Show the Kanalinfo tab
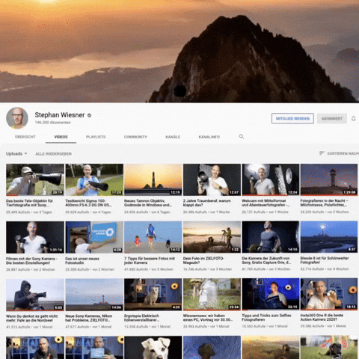359x359 pixels. pyautogui.click(x=209, y=137)
